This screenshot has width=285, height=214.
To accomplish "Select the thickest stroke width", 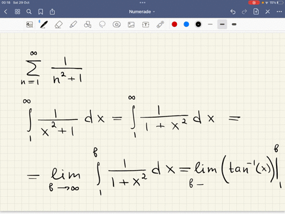I will click(x=234, y=24).
